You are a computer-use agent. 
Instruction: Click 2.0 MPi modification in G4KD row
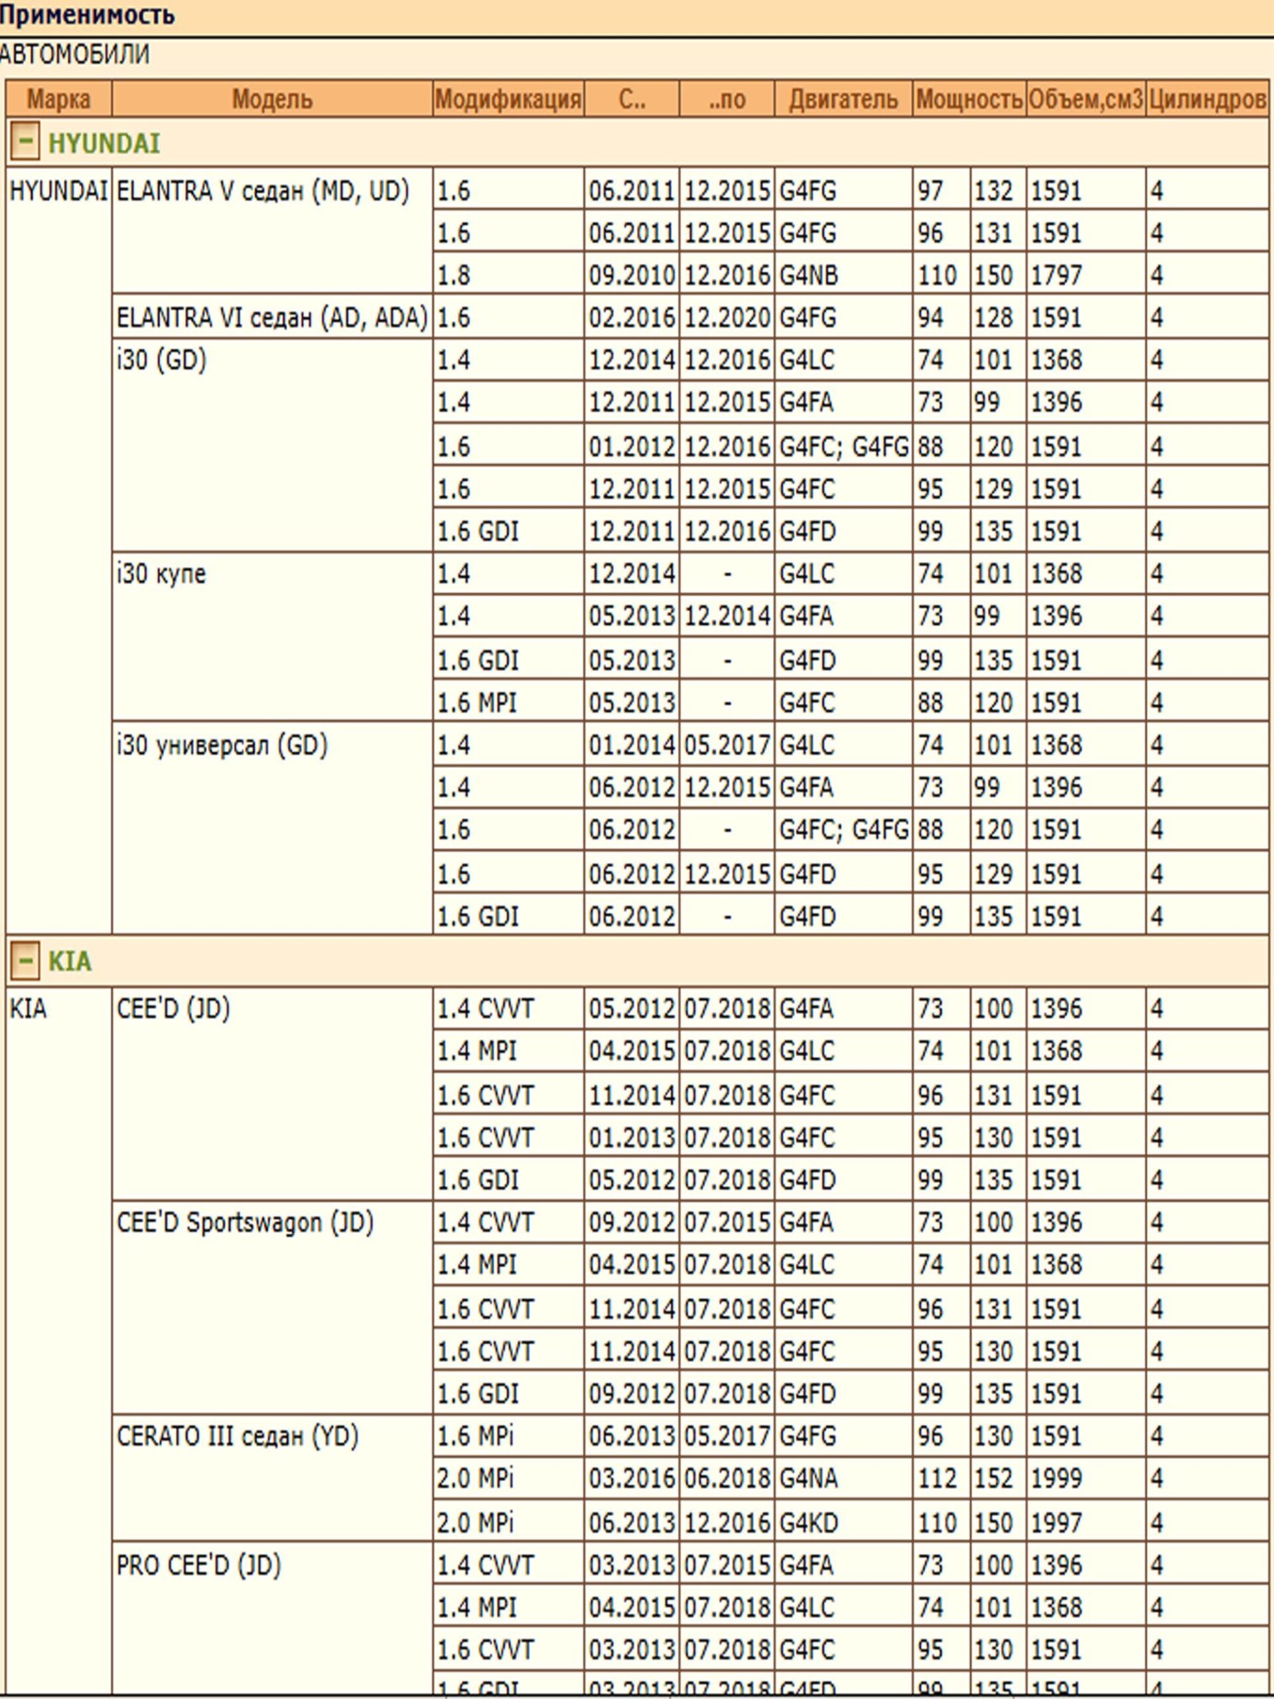coord(475,1522)
